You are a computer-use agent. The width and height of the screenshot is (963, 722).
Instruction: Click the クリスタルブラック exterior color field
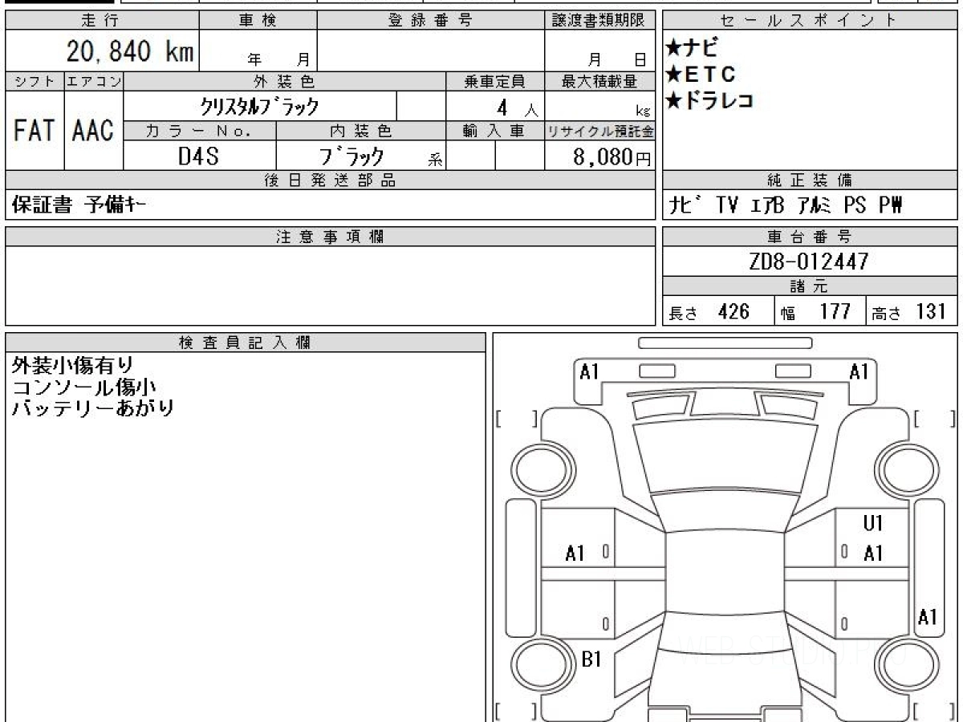click(260, 106)
